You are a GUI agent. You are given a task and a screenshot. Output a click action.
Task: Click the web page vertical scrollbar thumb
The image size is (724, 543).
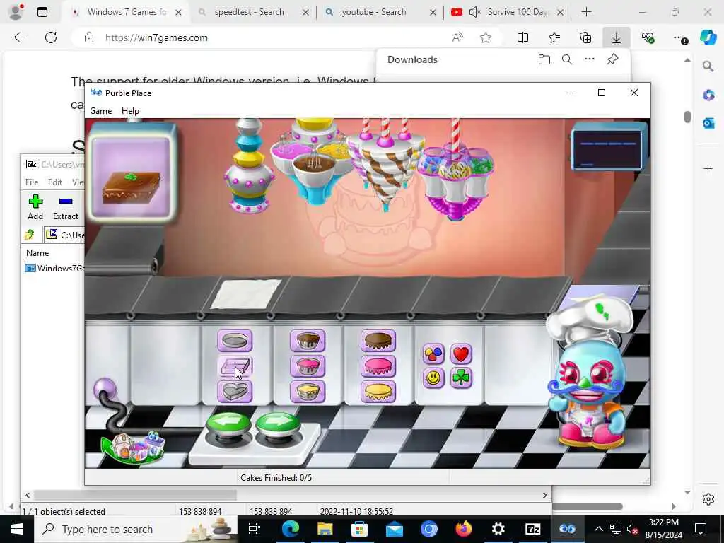[687, 117]
